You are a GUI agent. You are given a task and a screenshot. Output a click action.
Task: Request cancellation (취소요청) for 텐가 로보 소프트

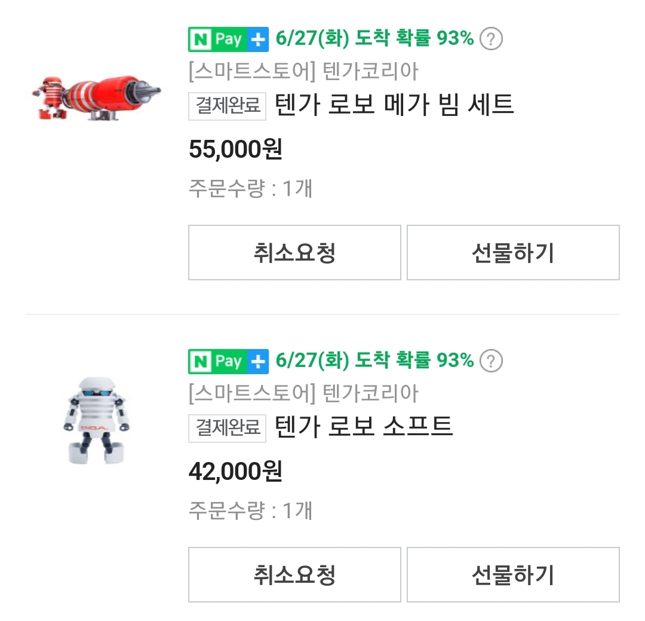tap(294, 575)
